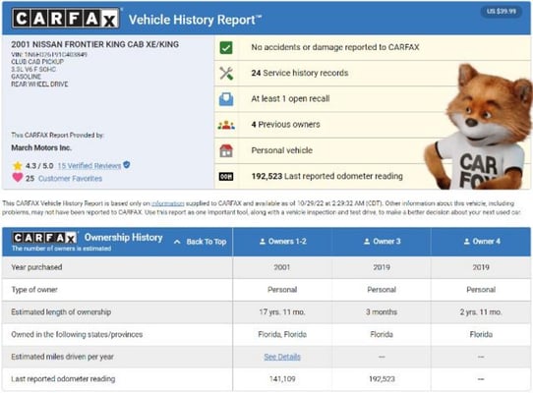Click 'Personal vehicle' summary row
This screenshot has height=393, width=533.
[373, 150]
